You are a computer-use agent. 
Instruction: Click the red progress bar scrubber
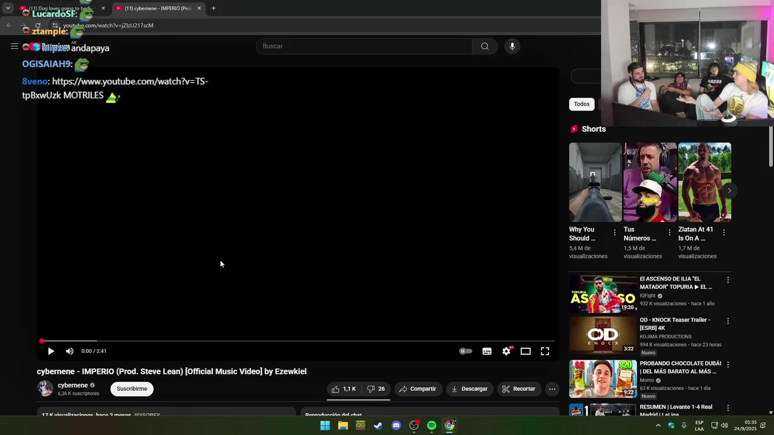click(x=42, y=341)
